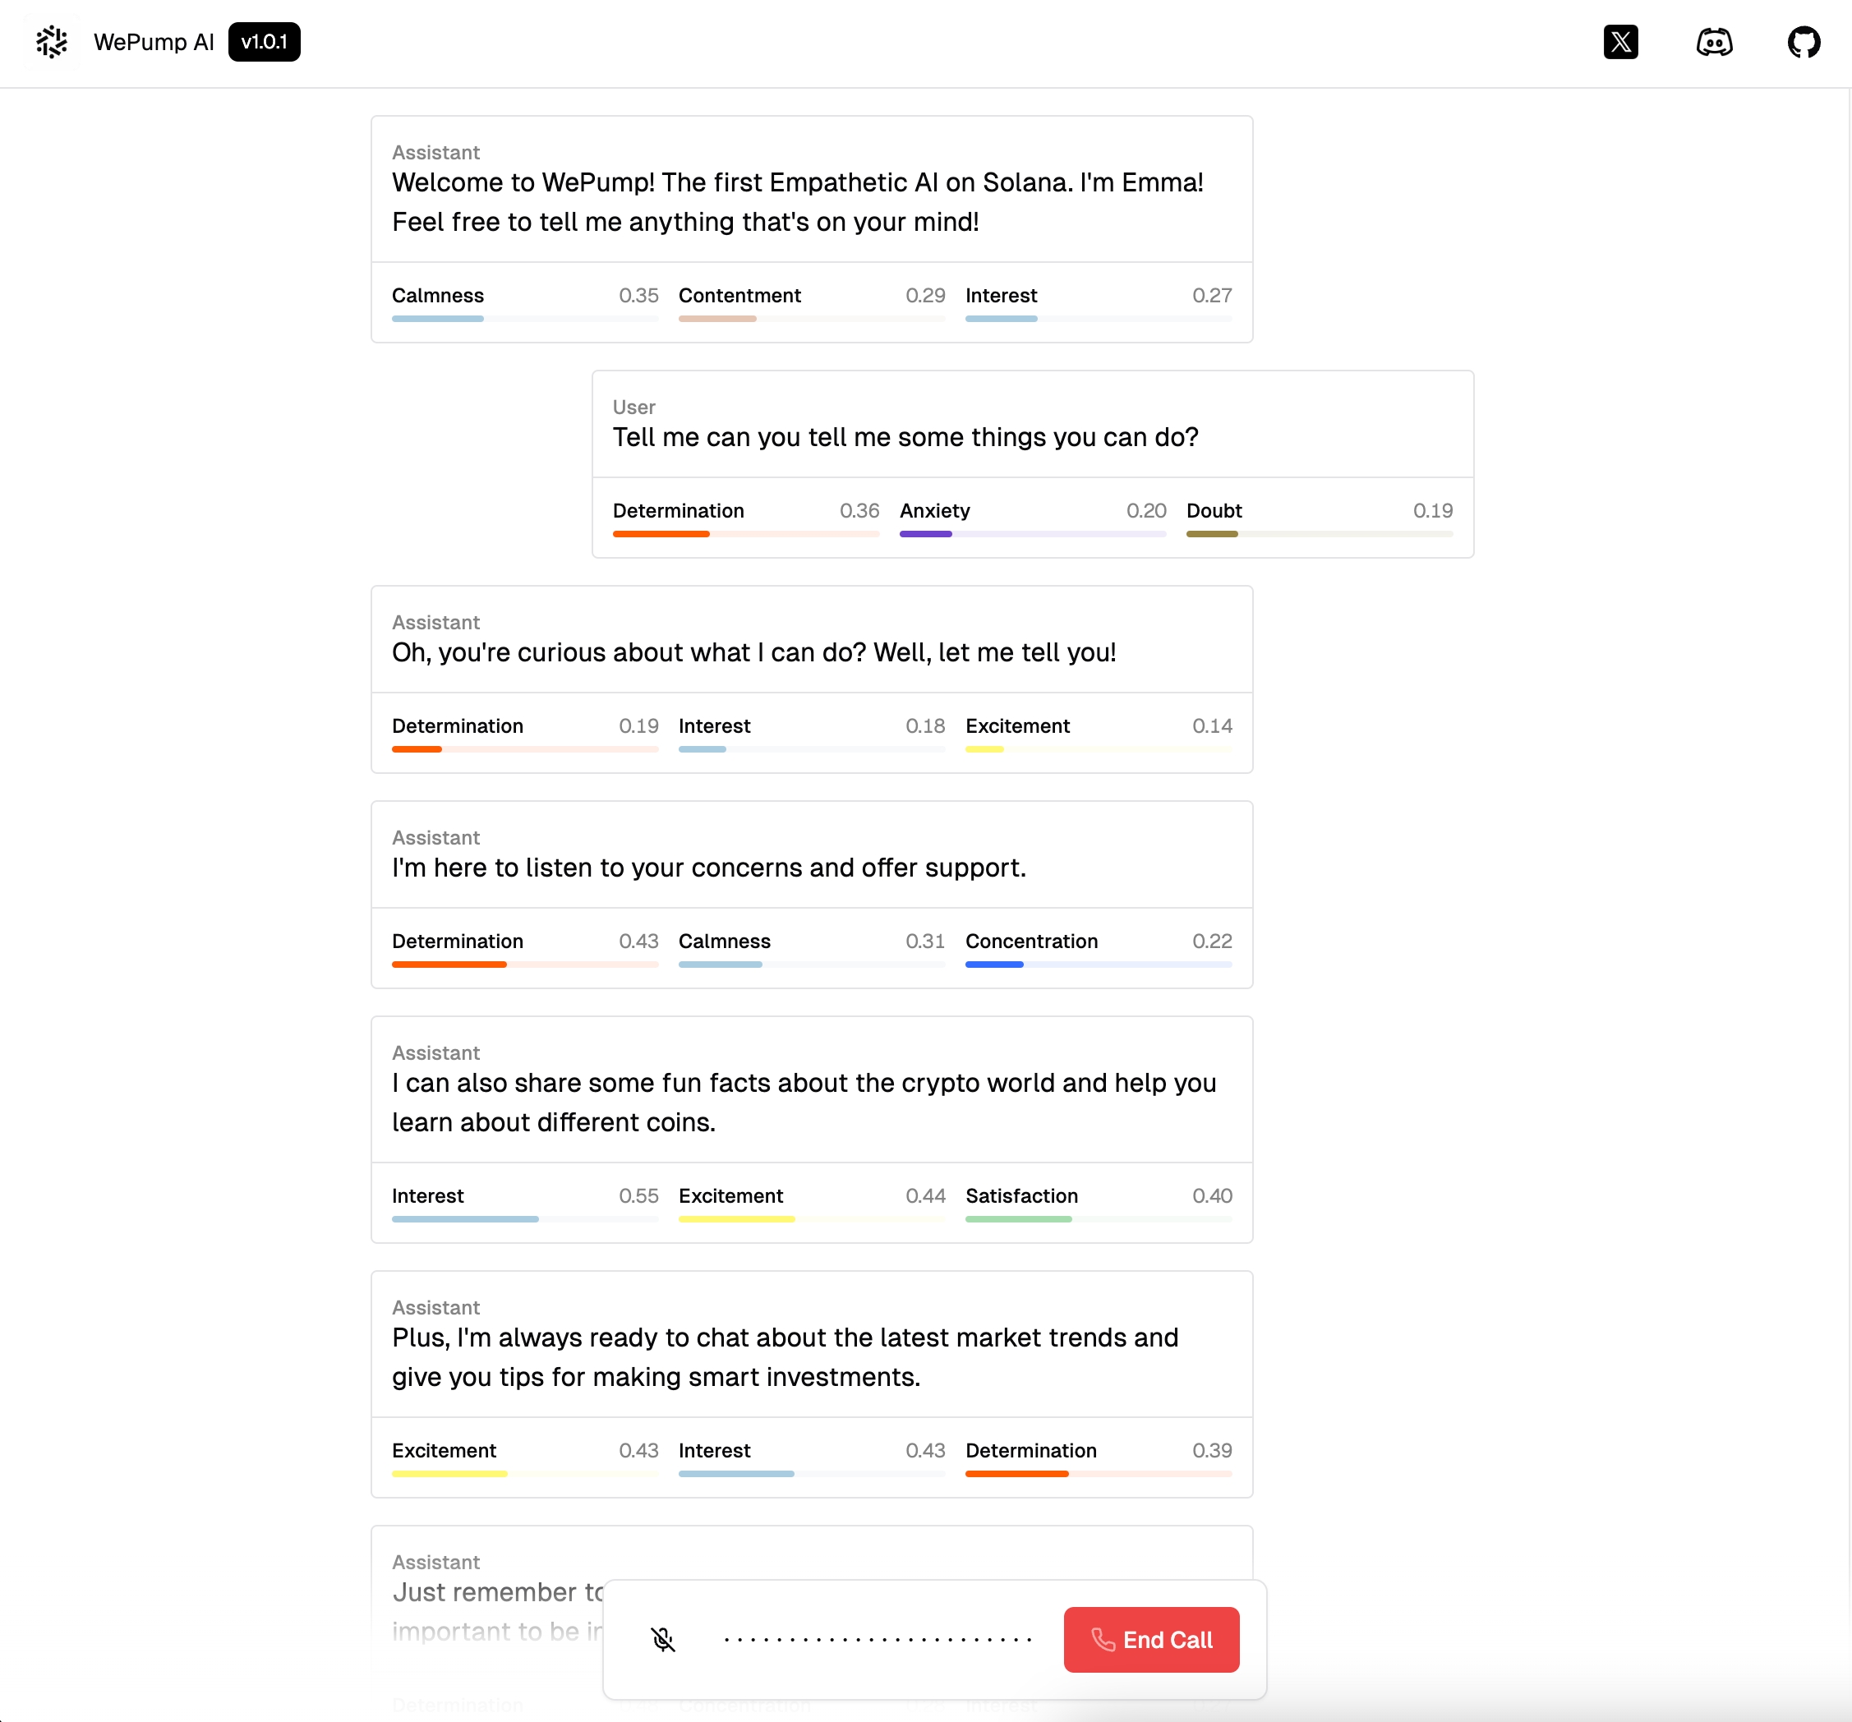The width and height of the screenshot is (1852, 1722).
Task: Click the Anxiety 0.20 emotion bar
Action: tap(1032, 534)
